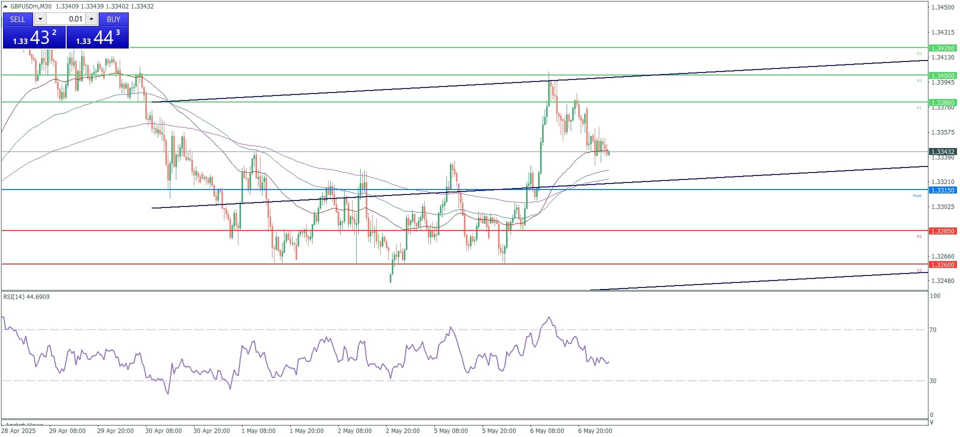Image resolution: width=960 pixels, height=437 pixels.
Task: Click the 28 Apr 2025 date label
Action: pos(19,431)
